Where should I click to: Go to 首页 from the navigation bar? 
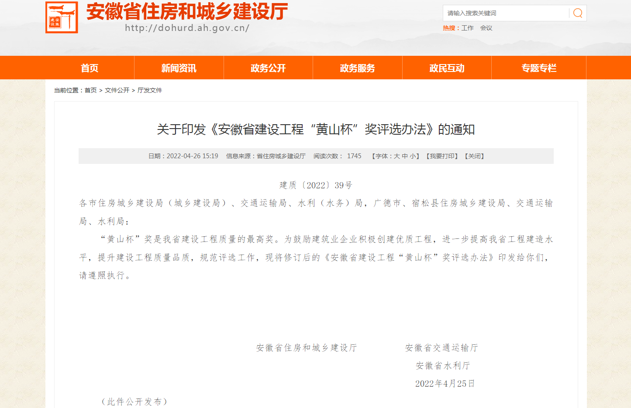[90, 68]
